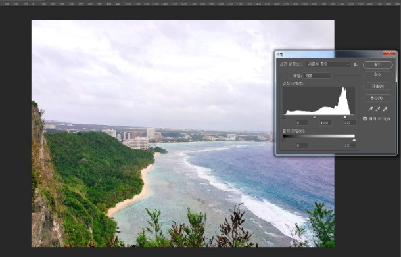
Task: Select the gray point eyedropper
Action: click(378, 109)
